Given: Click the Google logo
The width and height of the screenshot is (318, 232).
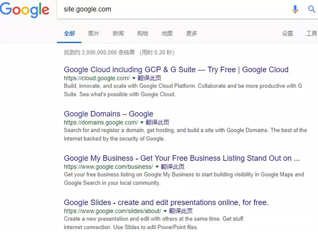Looking at the screenshot, I should pyautogui.click(x=24, y=10).
